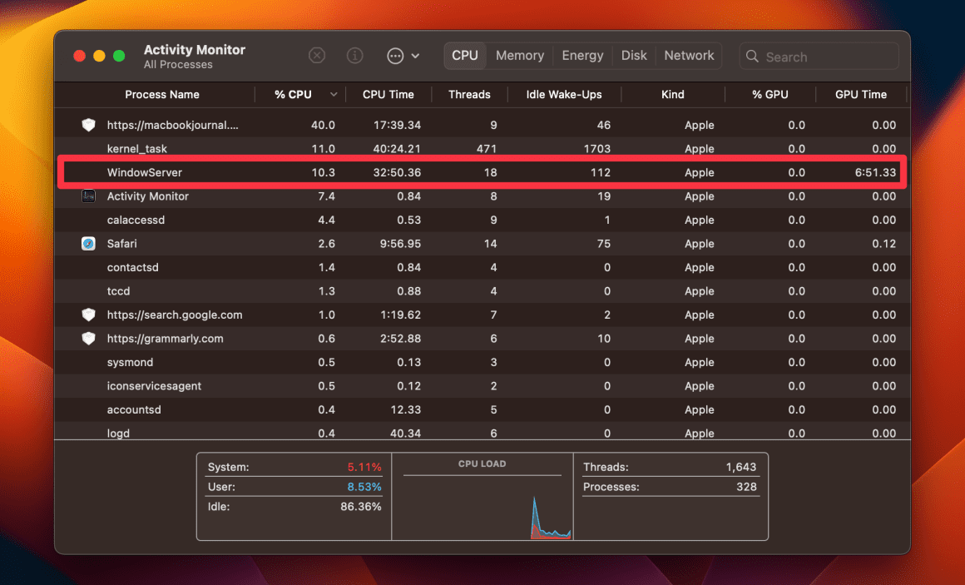The image size is (965, 585).
Task: Click the Activity Monitor process icon
Action: tap(89, 196)
